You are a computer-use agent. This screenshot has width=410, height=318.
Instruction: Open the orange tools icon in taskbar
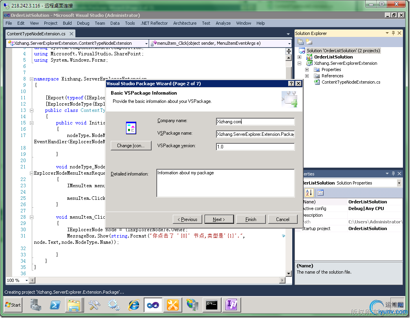172,305
